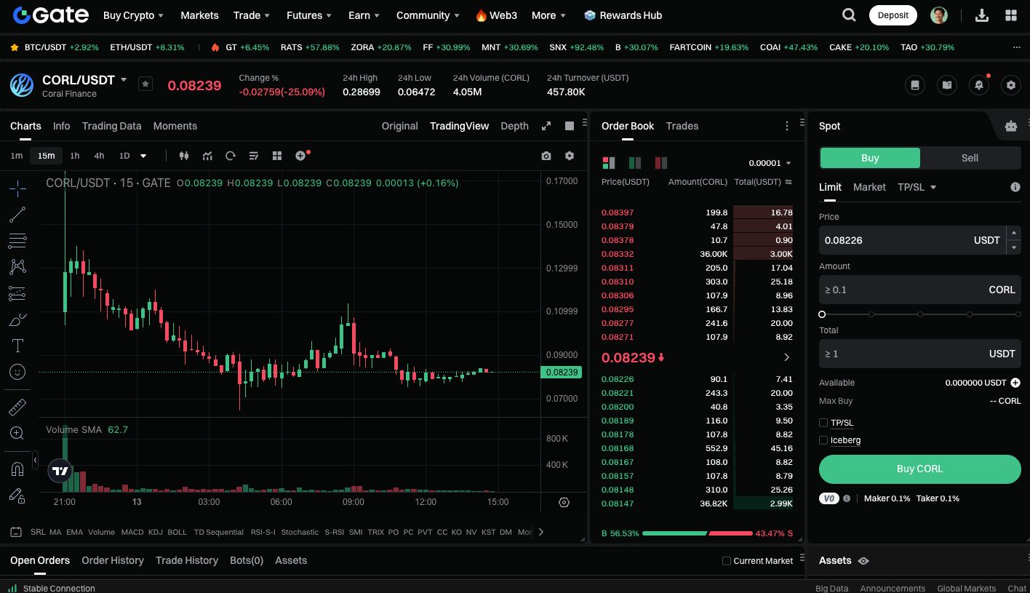Open chart settings gear icon

pyautogui.click(x=570, y=156)
